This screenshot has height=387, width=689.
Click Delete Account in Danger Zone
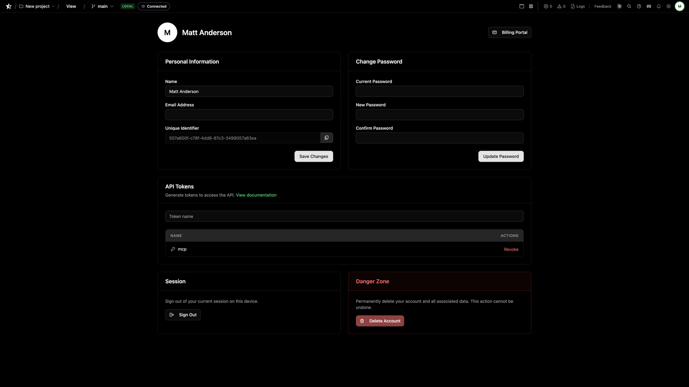380,321
